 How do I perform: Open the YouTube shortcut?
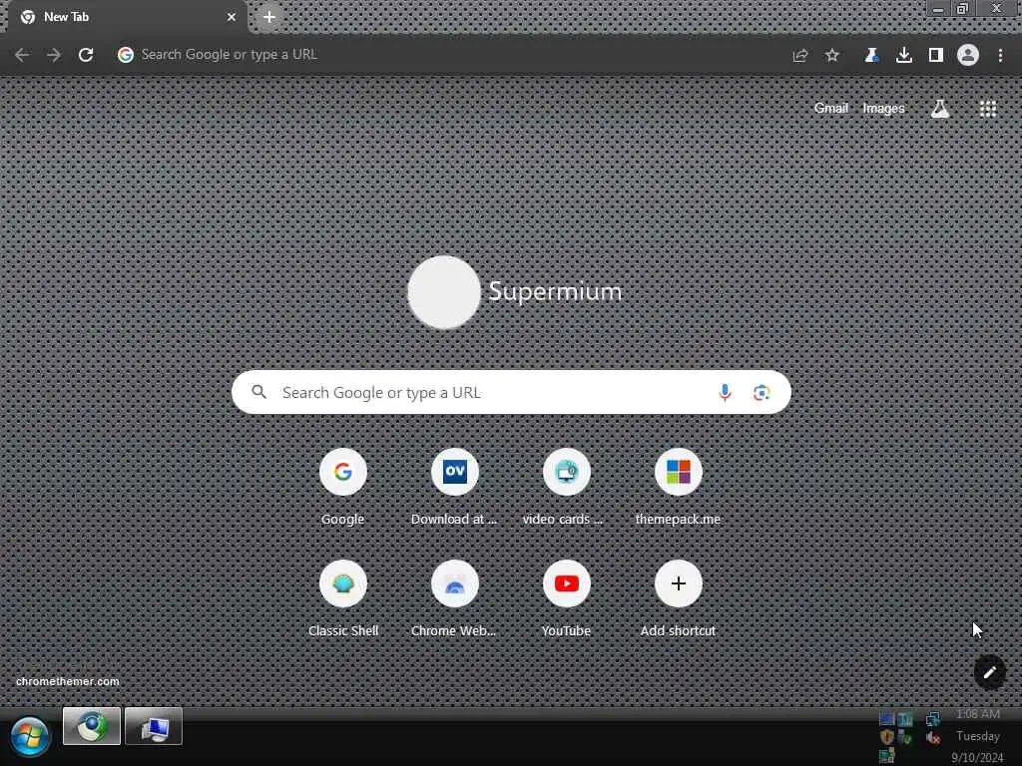click(x=566, y=598)
